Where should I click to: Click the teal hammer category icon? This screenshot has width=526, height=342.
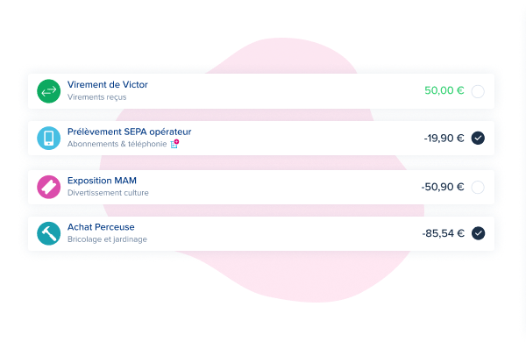pos(48,233)
